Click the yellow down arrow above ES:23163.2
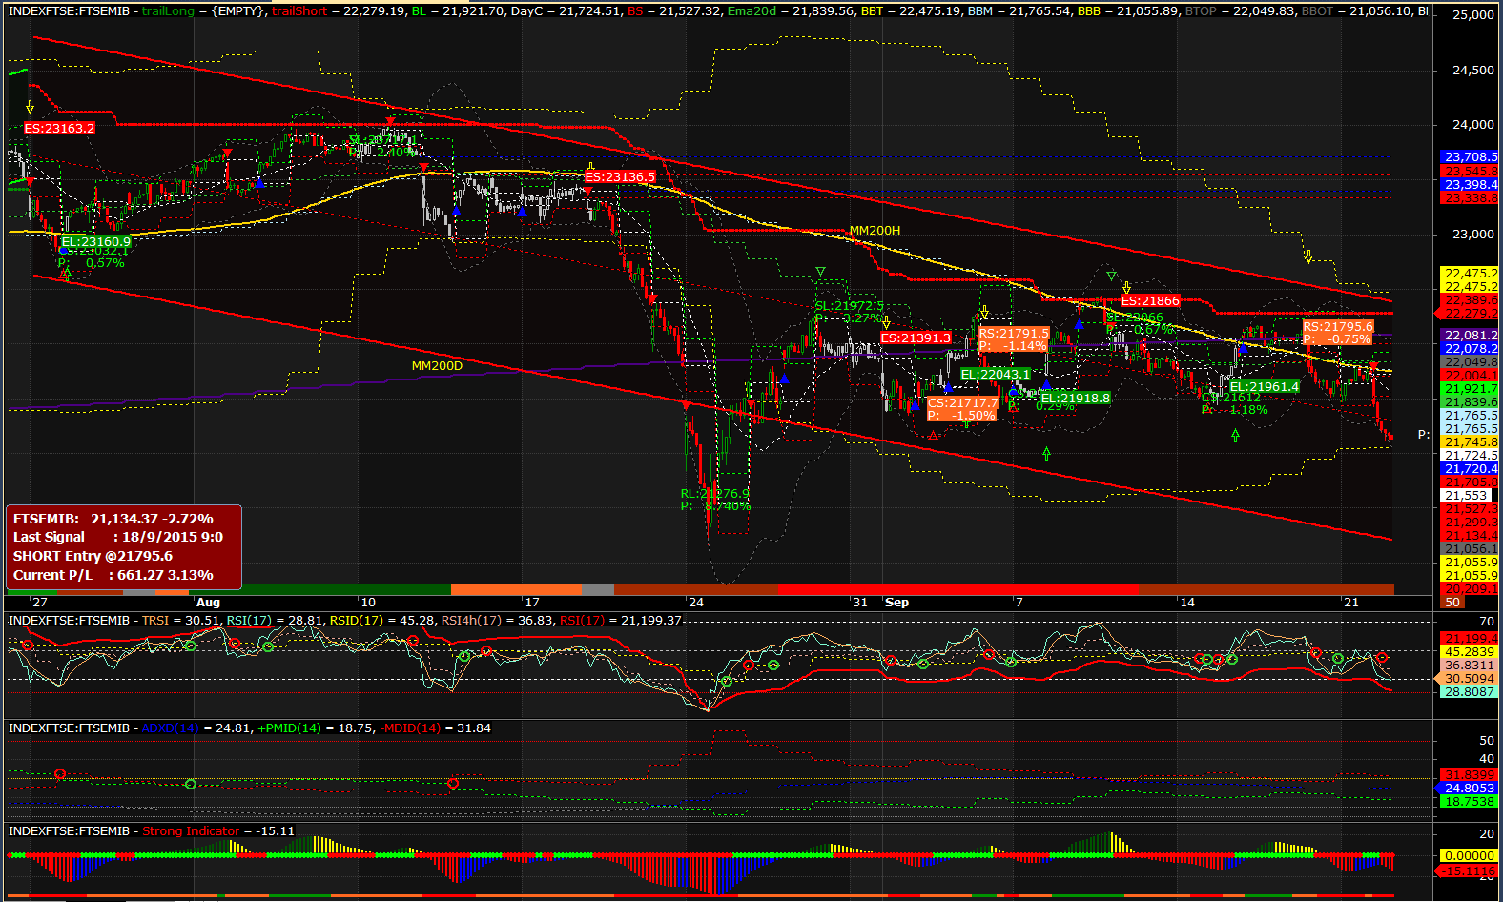The height and width of the screenshot is (902, 1503). 31,107
